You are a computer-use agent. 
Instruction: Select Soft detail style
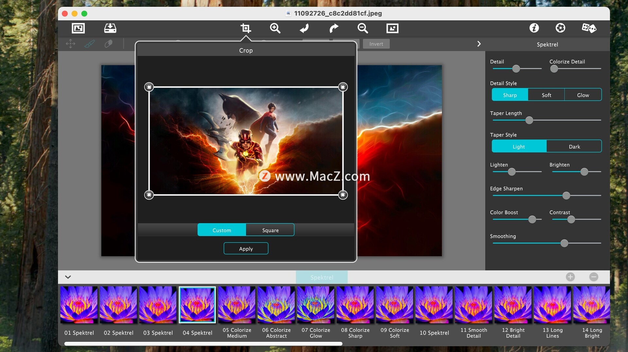(546, 95)
